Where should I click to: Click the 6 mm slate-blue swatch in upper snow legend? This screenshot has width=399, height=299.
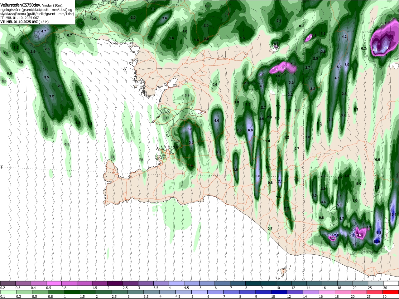(x=223, y=283)
